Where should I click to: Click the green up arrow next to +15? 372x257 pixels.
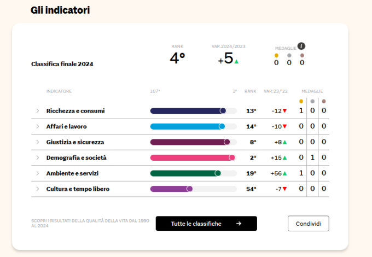click(284, 157)
